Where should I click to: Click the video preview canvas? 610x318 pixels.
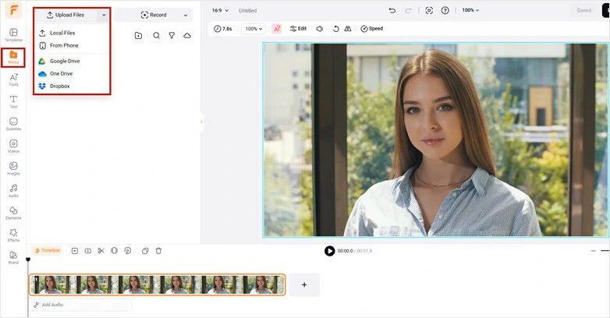[x=436, y=140]
